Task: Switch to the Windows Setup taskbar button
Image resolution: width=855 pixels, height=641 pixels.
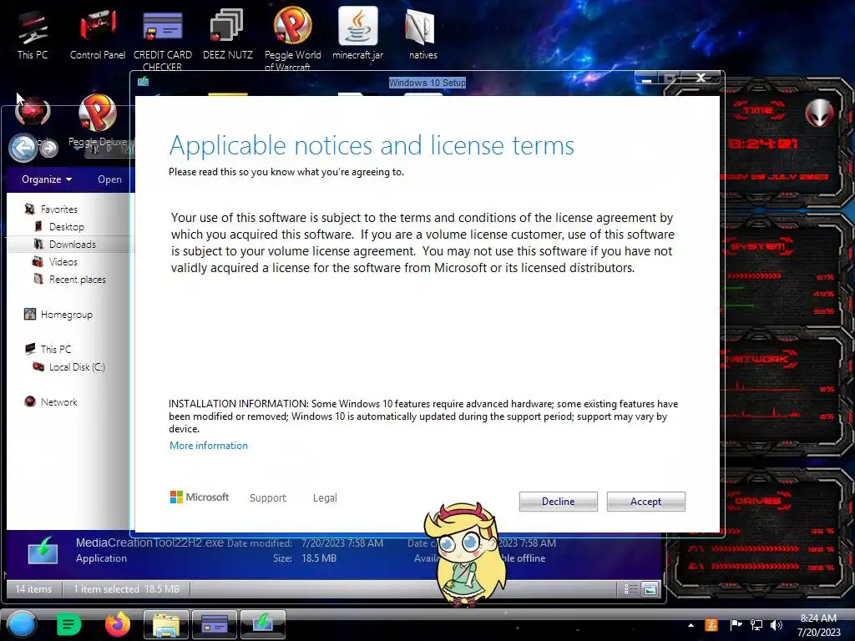Action: (263, 624)
